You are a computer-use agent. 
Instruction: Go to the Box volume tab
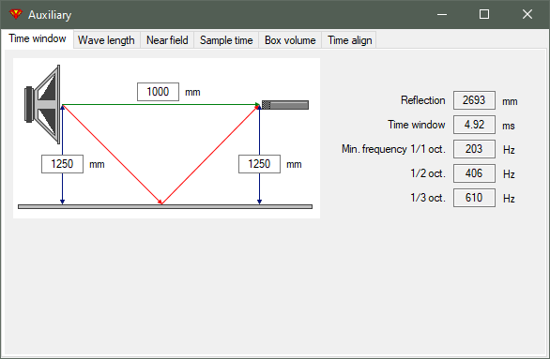(x=290, y=40)
